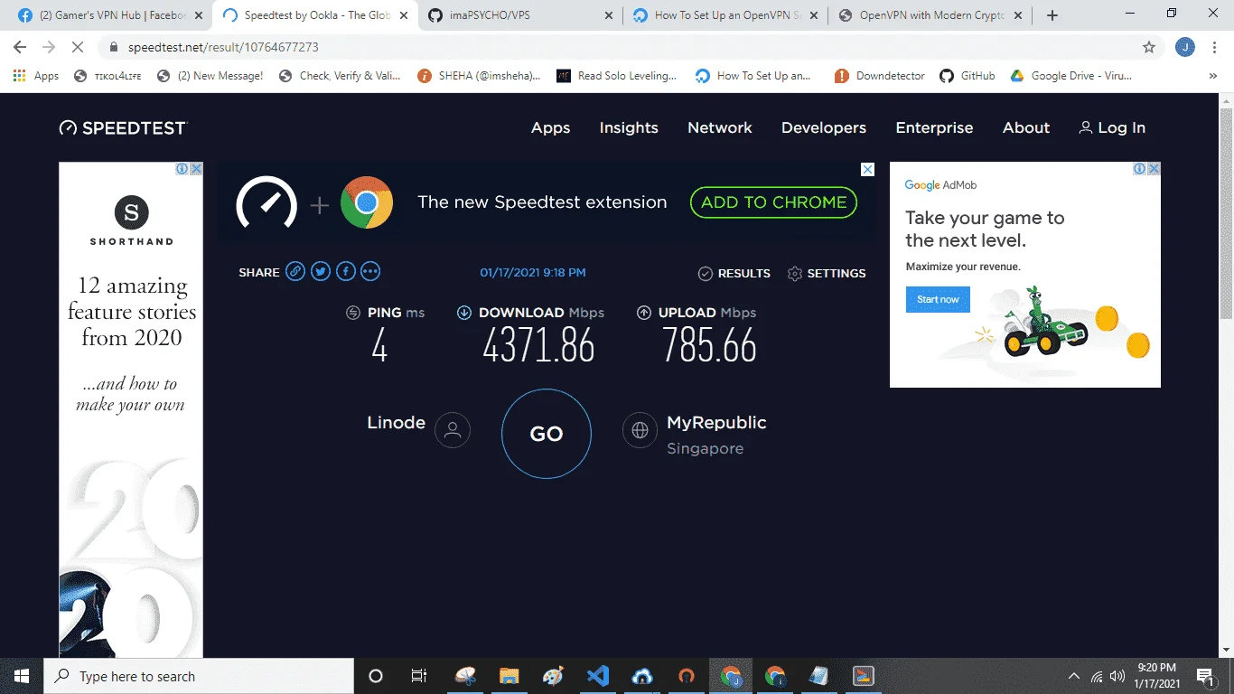Click ADD TO CHROME button

coord(773,202)
